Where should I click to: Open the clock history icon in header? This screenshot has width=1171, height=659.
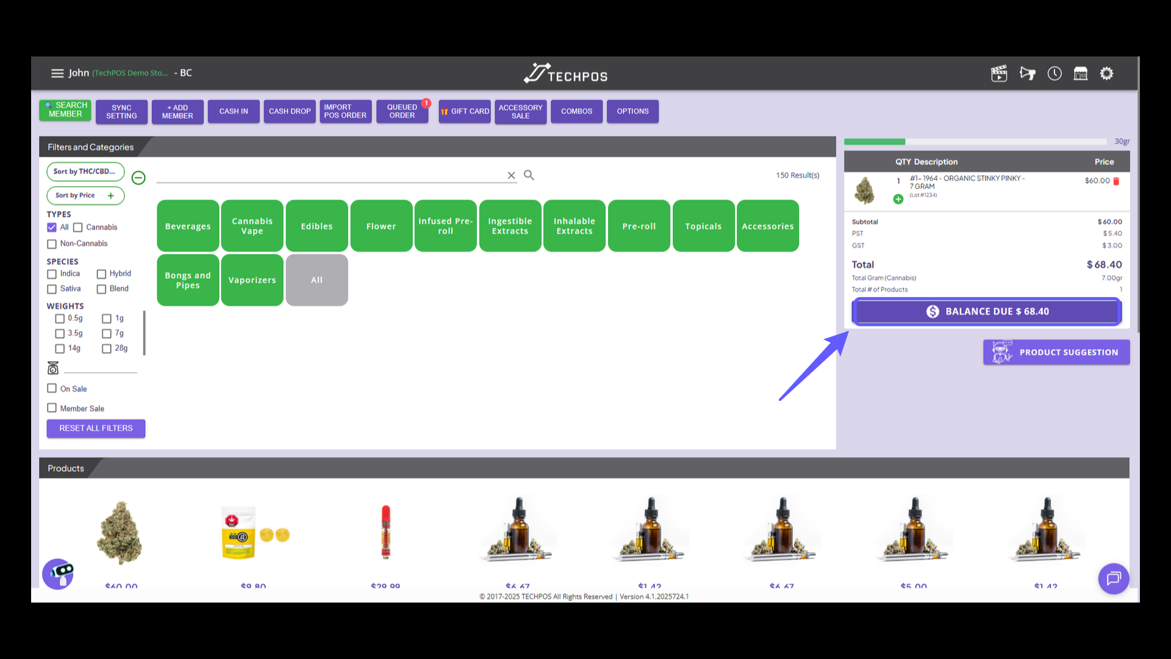point(1055,74)
